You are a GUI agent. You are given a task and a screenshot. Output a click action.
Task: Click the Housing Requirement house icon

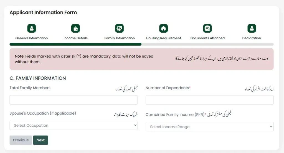click(163, 28)
